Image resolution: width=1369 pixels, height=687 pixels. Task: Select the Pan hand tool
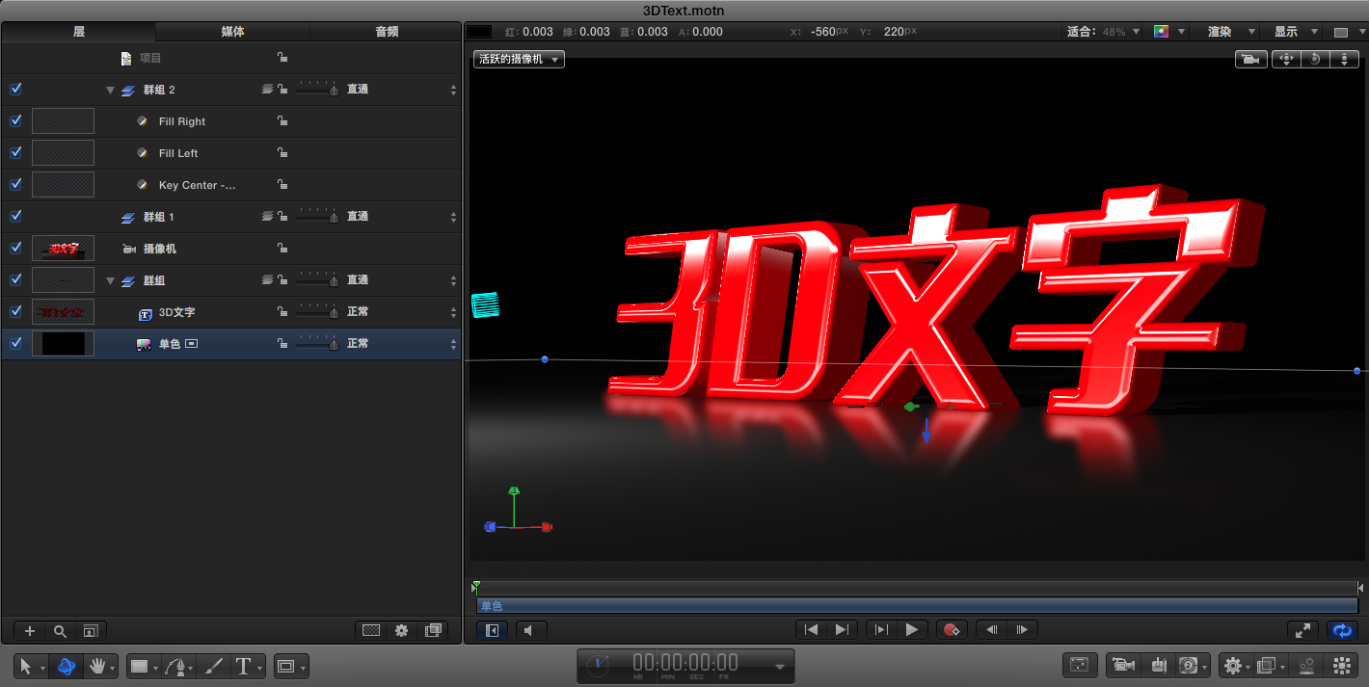(x=98, y=666)
